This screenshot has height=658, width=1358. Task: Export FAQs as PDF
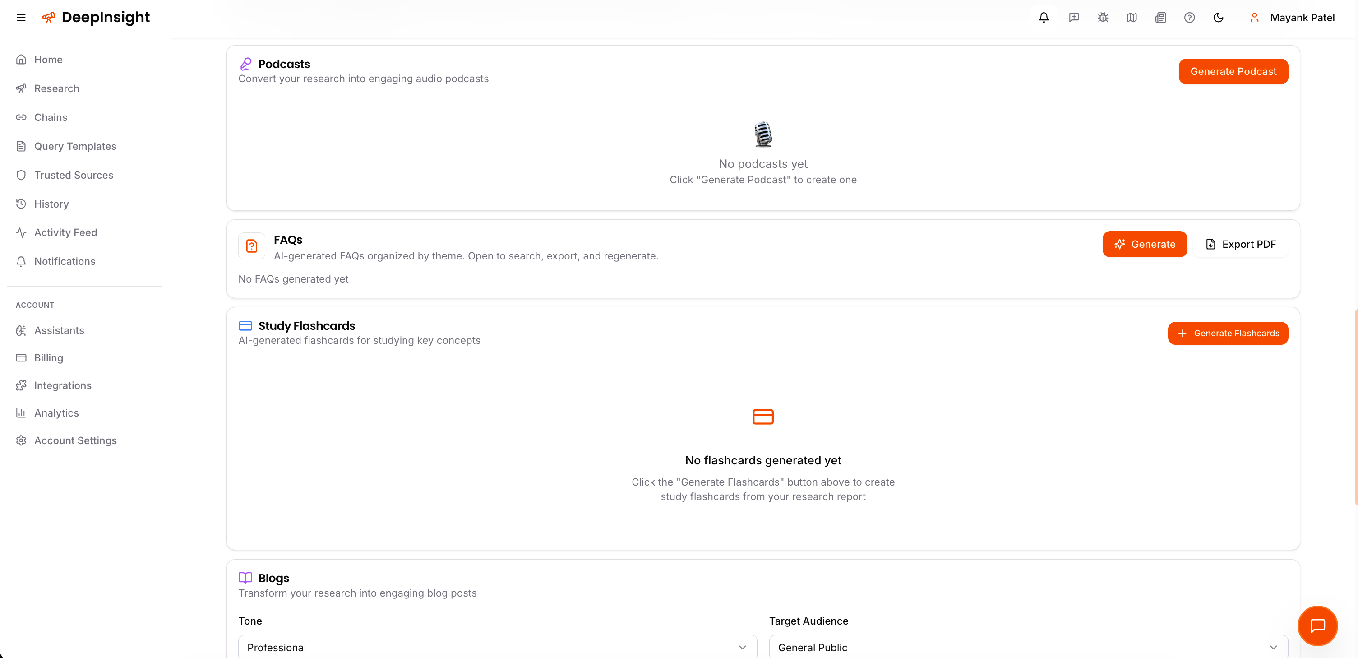click(1241, 244)
